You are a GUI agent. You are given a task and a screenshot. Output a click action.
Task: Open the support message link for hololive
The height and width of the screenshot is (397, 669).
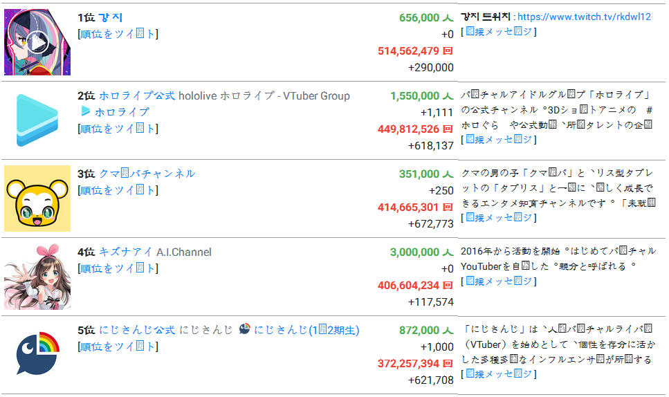click(x=499, y=140)
